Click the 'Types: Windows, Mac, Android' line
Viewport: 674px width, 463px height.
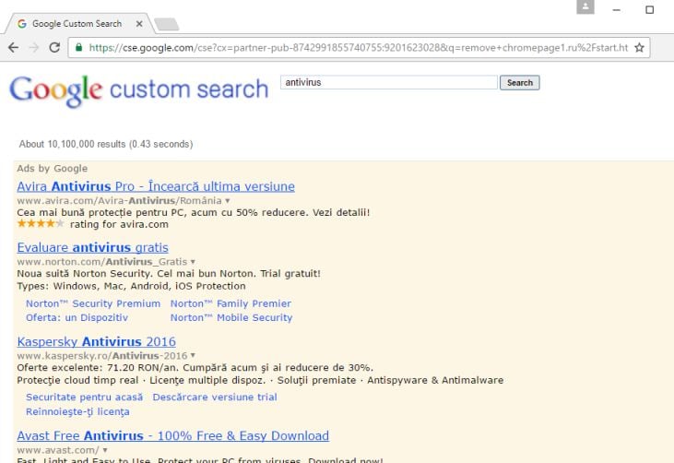tap(132, 286)
